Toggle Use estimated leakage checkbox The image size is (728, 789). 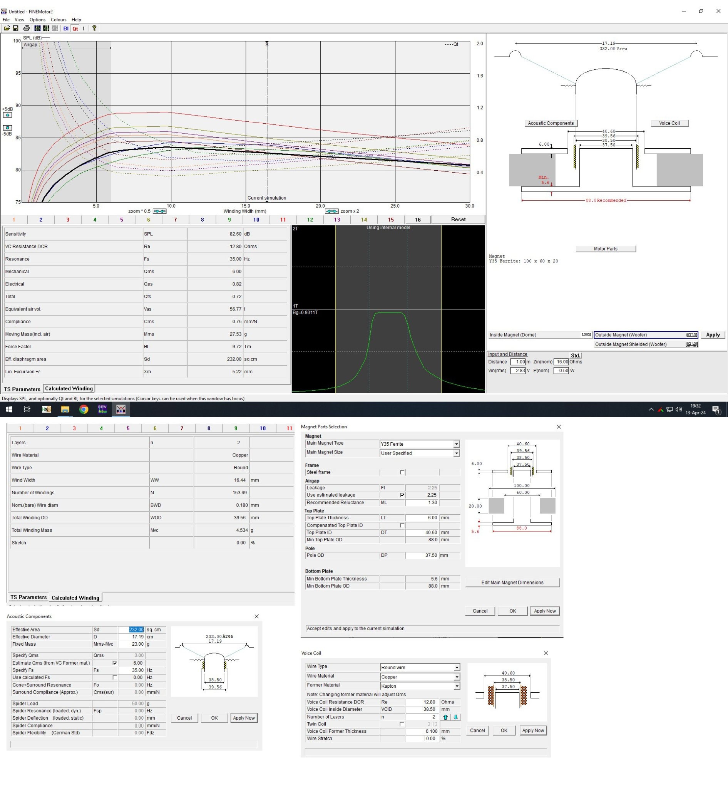402,495
